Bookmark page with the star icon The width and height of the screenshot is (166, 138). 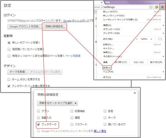click(x=151, y=7)
